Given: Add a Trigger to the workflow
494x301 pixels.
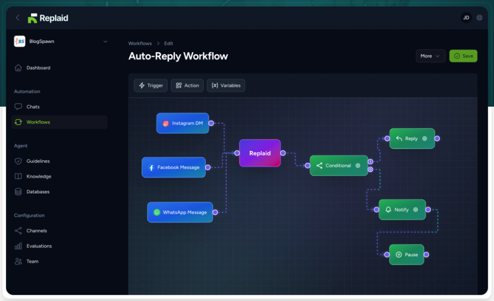Looking at the screenshot, I should pyautogui.click(x=151, y=85).
